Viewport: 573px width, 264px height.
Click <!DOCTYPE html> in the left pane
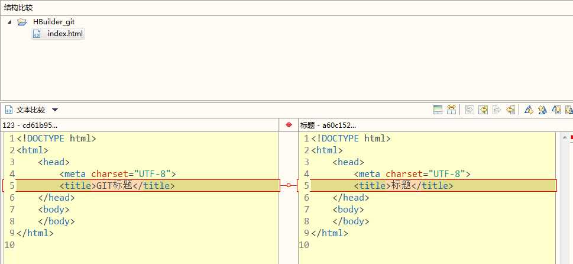pos(56,139)
